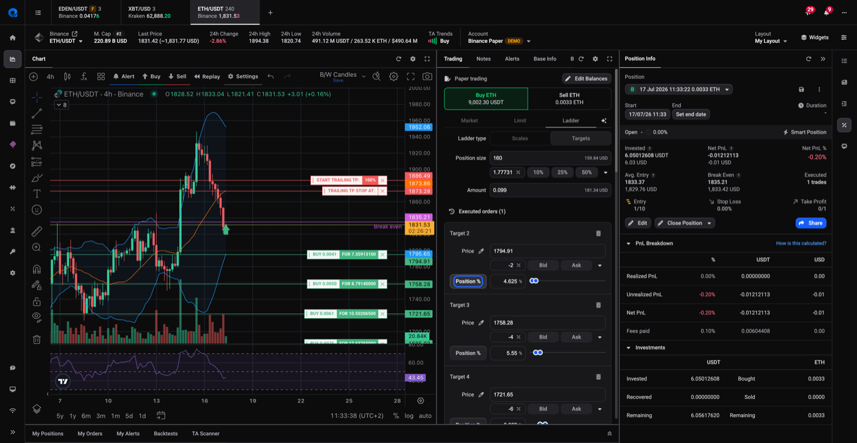Open the indicators fx menu
This screenshot has height=443, width=857.
[84, 76]
